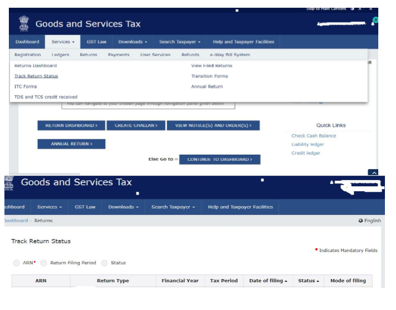Viewport: 396px width, 310px height.
Task: Open the notification bell in top header
Action: (x=373, y=24)
